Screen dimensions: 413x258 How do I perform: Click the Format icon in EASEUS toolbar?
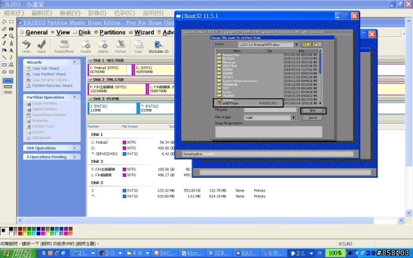121,46
